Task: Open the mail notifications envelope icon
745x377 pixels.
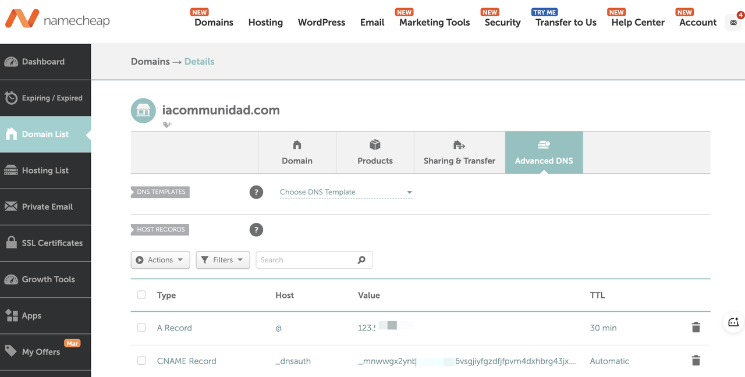Action: pyautogui.click(x=733, y=23)
